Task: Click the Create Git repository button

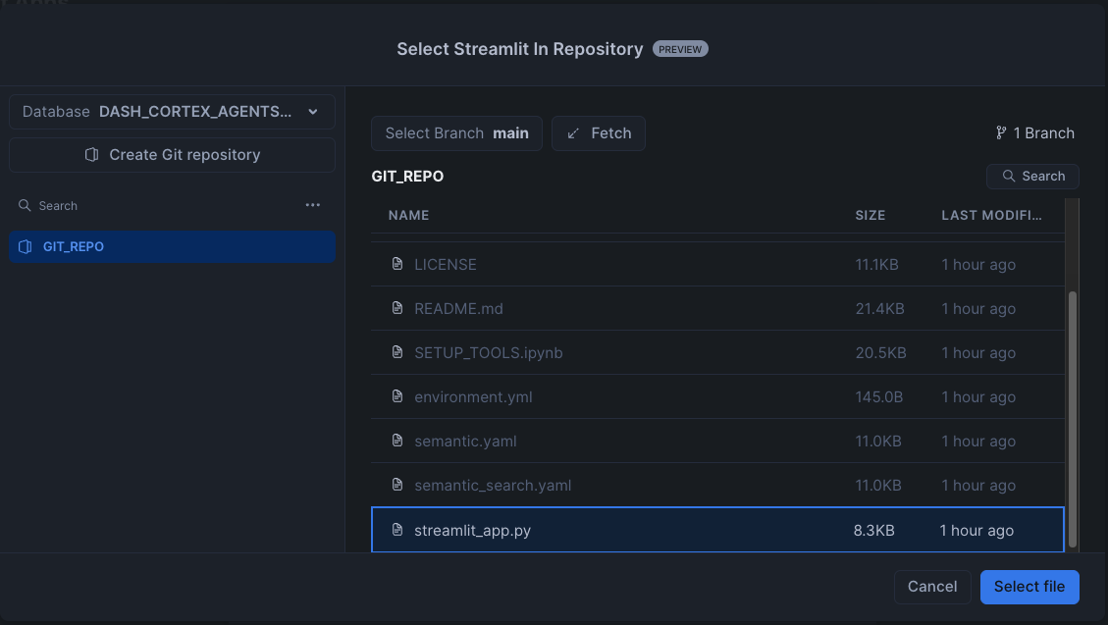Action: 172,155
